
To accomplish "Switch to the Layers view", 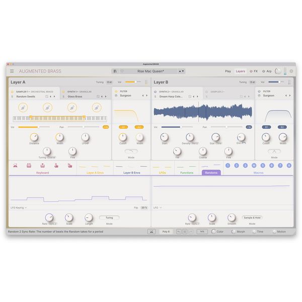I will [x=241, y=71].
